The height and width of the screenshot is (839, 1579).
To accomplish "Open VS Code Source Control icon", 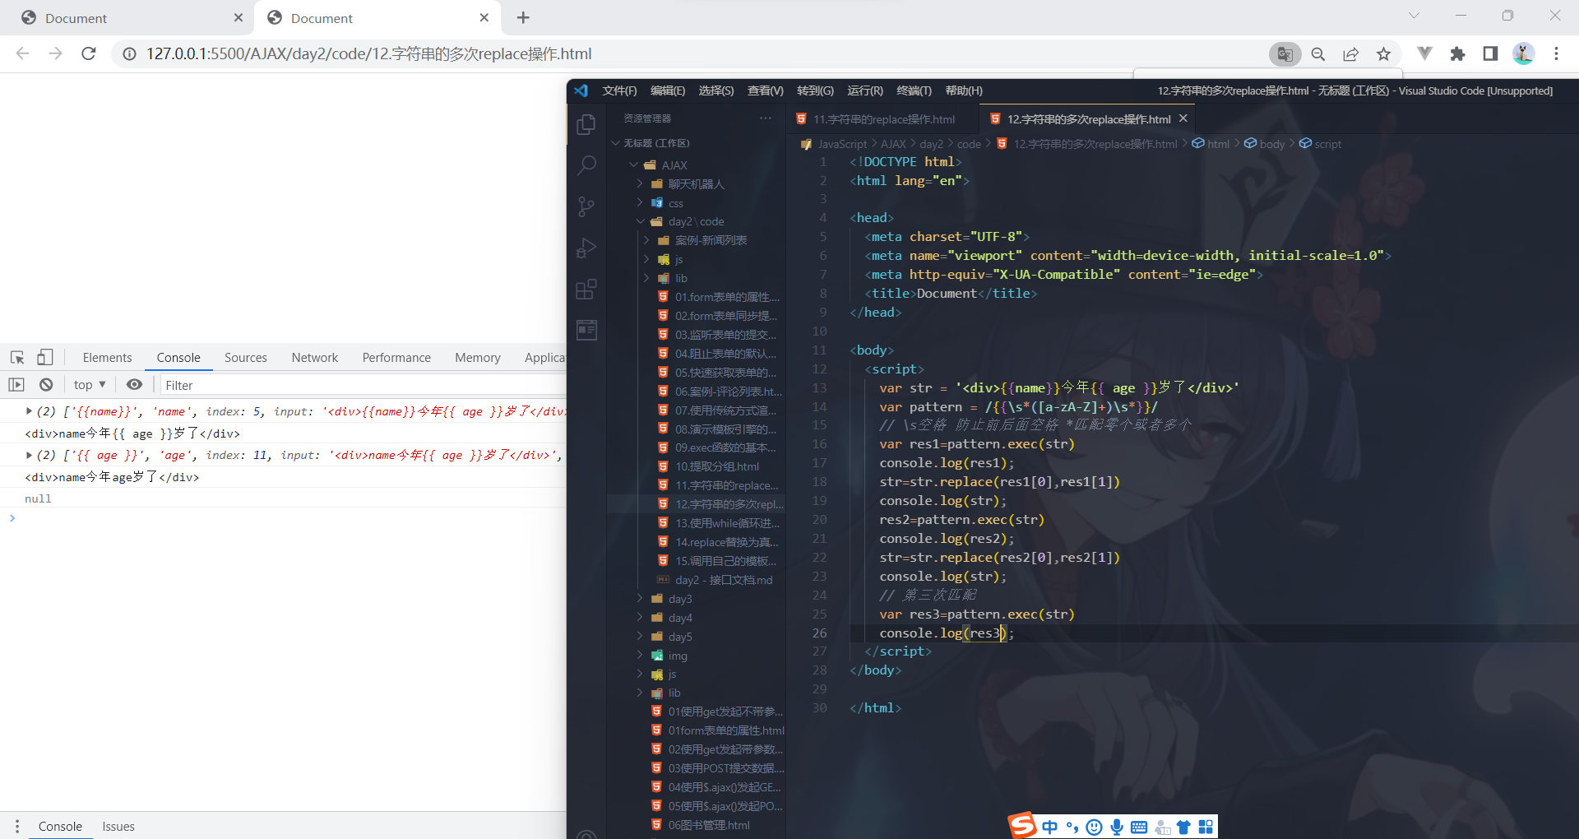I will [586, 206].
